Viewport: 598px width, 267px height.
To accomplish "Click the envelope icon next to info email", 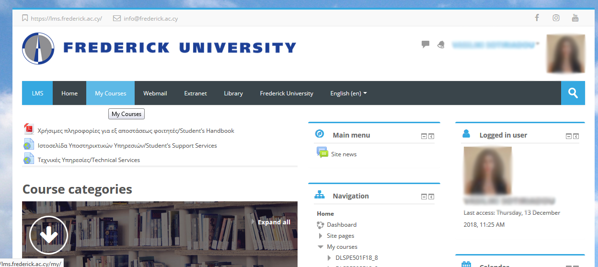I will pos(117,19).
